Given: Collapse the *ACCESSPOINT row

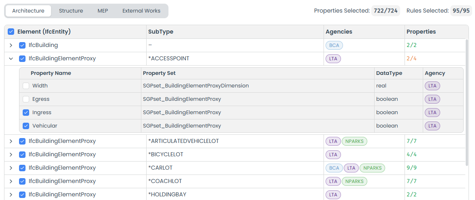Looking at the screenshot, I should coord(11,59).
